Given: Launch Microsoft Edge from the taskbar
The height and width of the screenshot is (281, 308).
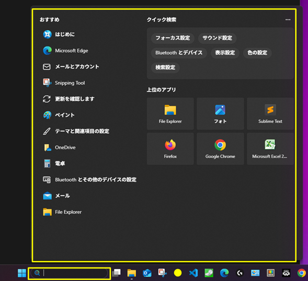Looking at the screenshot, I should point(224,273).
